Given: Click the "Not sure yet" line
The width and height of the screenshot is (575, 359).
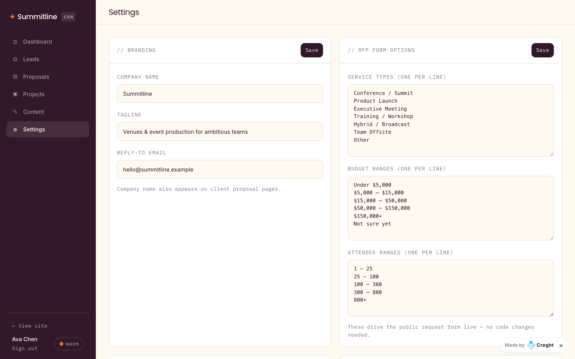Looking at the screenshot, I should [372, 224].
